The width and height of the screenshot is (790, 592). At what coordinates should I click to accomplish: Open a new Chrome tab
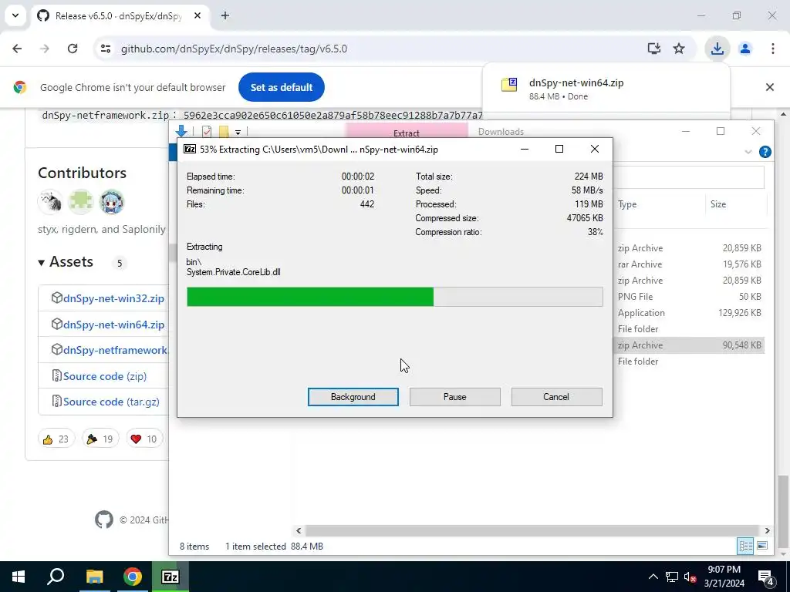[225, 15]
